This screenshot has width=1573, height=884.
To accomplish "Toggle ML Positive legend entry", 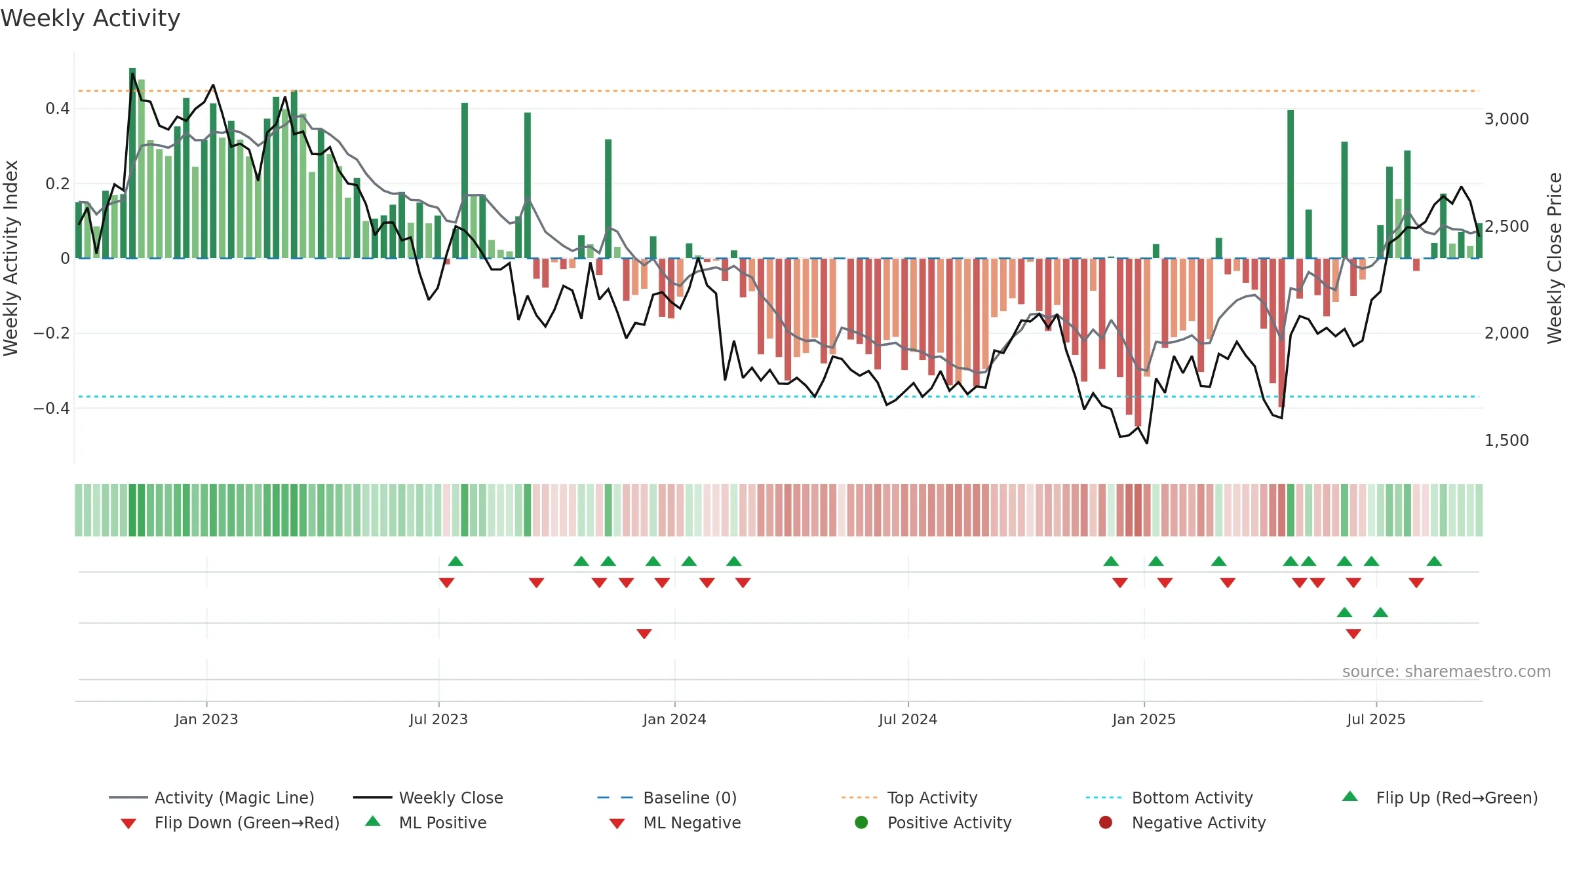I will (x=426, y=822).
